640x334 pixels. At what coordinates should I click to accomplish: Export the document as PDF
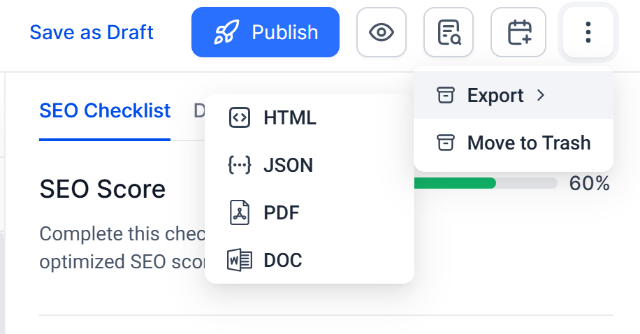coord(282,212)
